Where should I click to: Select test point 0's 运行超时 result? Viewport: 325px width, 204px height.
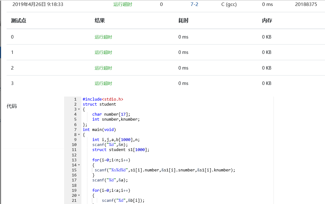103,37
